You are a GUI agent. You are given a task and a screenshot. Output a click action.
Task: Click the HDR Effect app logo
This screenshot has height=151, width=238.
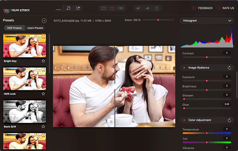pos(7,11)
